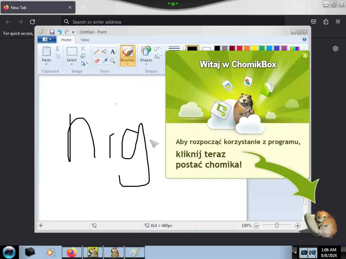This screenshot has height=259, width=346.
Task: Click the Edit colors rainbow icon
Action: point(295,49)
